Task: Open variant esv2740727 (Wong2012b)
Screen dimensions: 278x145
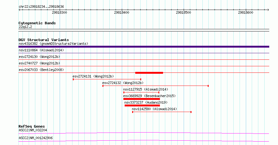Action: 39,63
